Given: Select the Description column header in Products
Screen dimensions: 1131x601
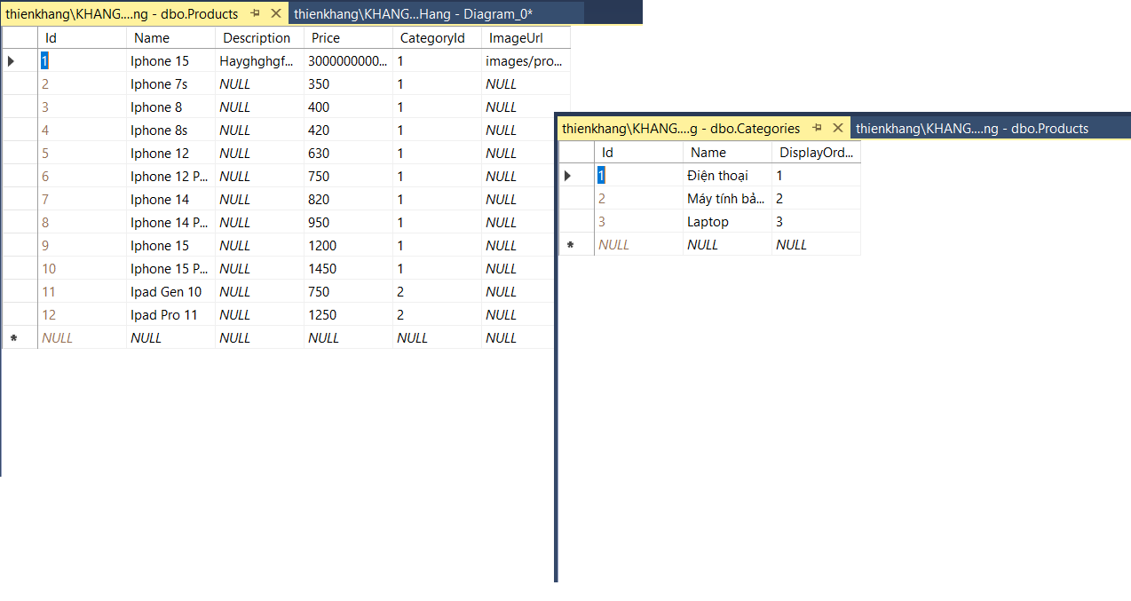Looking at the screenshot, I should (259, 38).
